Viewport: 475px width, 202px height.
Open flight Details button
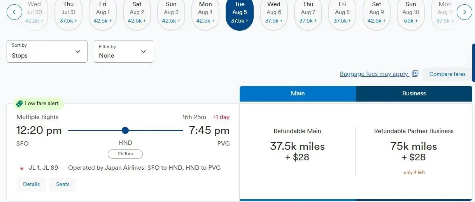tap(31, 184)
